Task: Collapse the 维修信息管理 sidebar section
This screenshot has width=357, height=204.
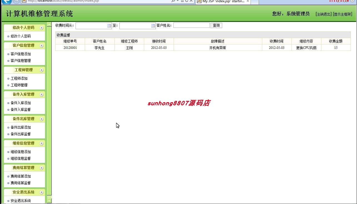Action: coord(41,143)
